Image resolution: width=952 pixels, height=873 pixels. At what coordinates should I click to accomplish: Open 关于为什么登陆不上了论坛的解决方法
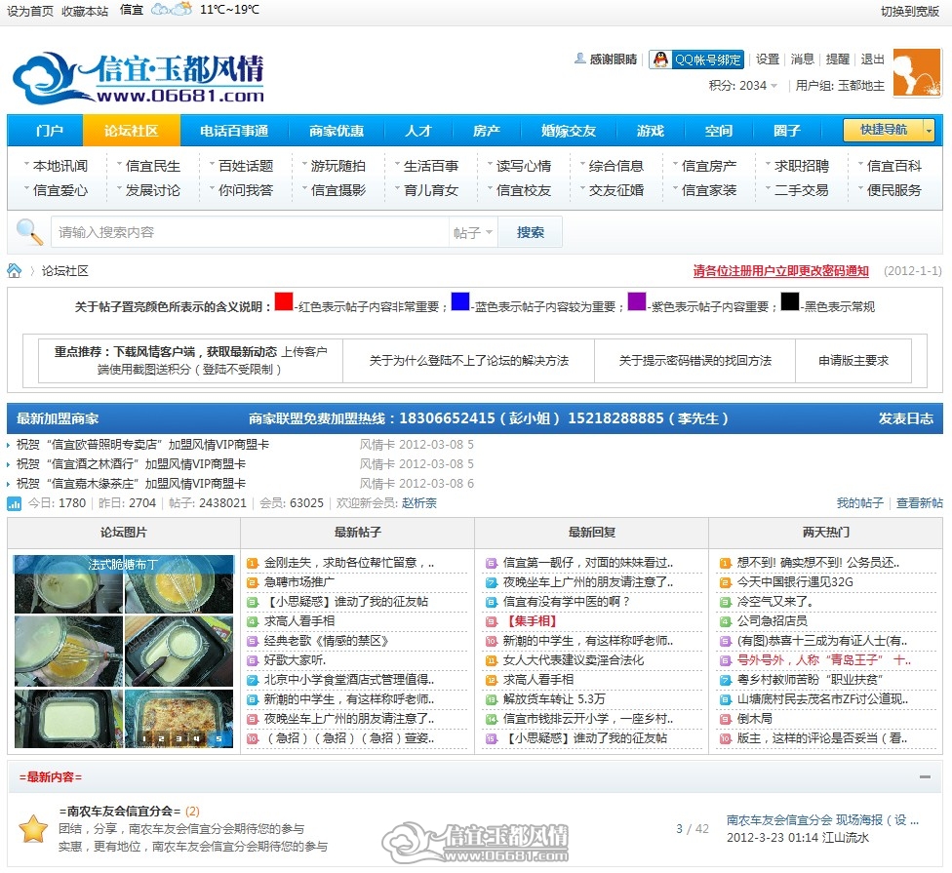[469, 361]
